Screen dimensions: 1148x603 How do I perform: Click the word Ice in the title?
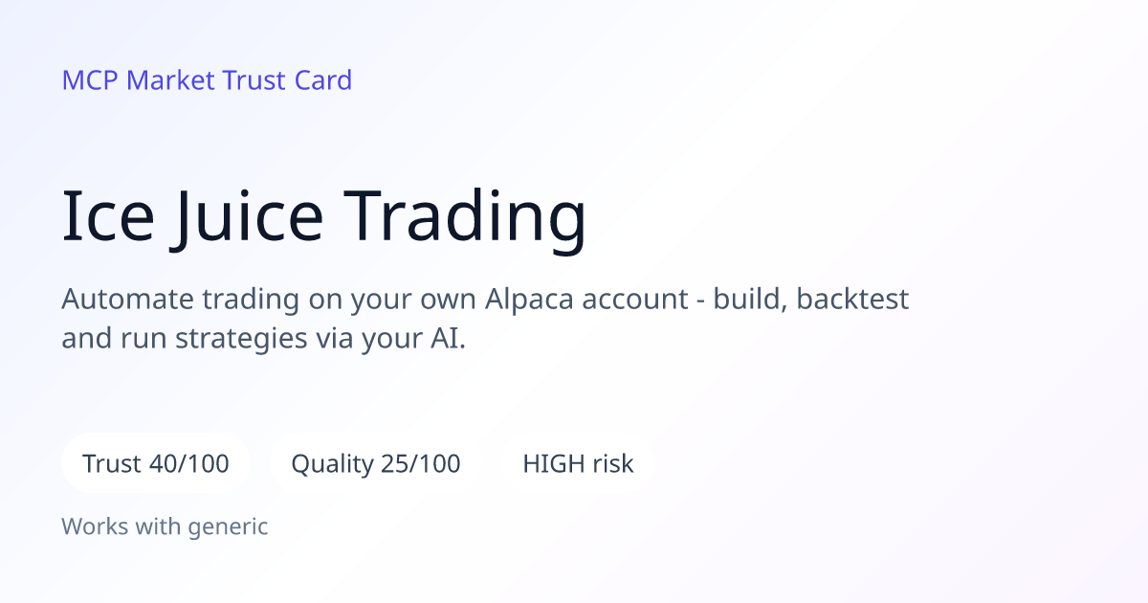[x=108, y=216]
